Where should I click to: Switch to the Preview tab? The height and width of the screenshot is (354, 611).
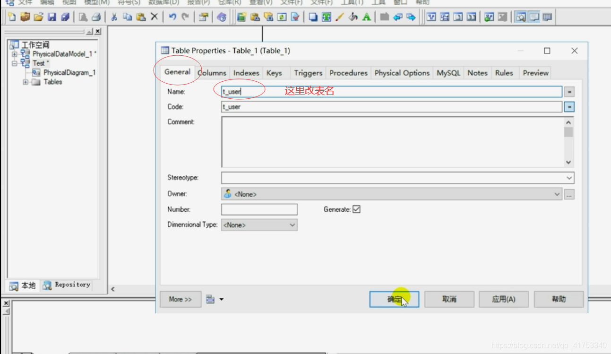(535, 73)
